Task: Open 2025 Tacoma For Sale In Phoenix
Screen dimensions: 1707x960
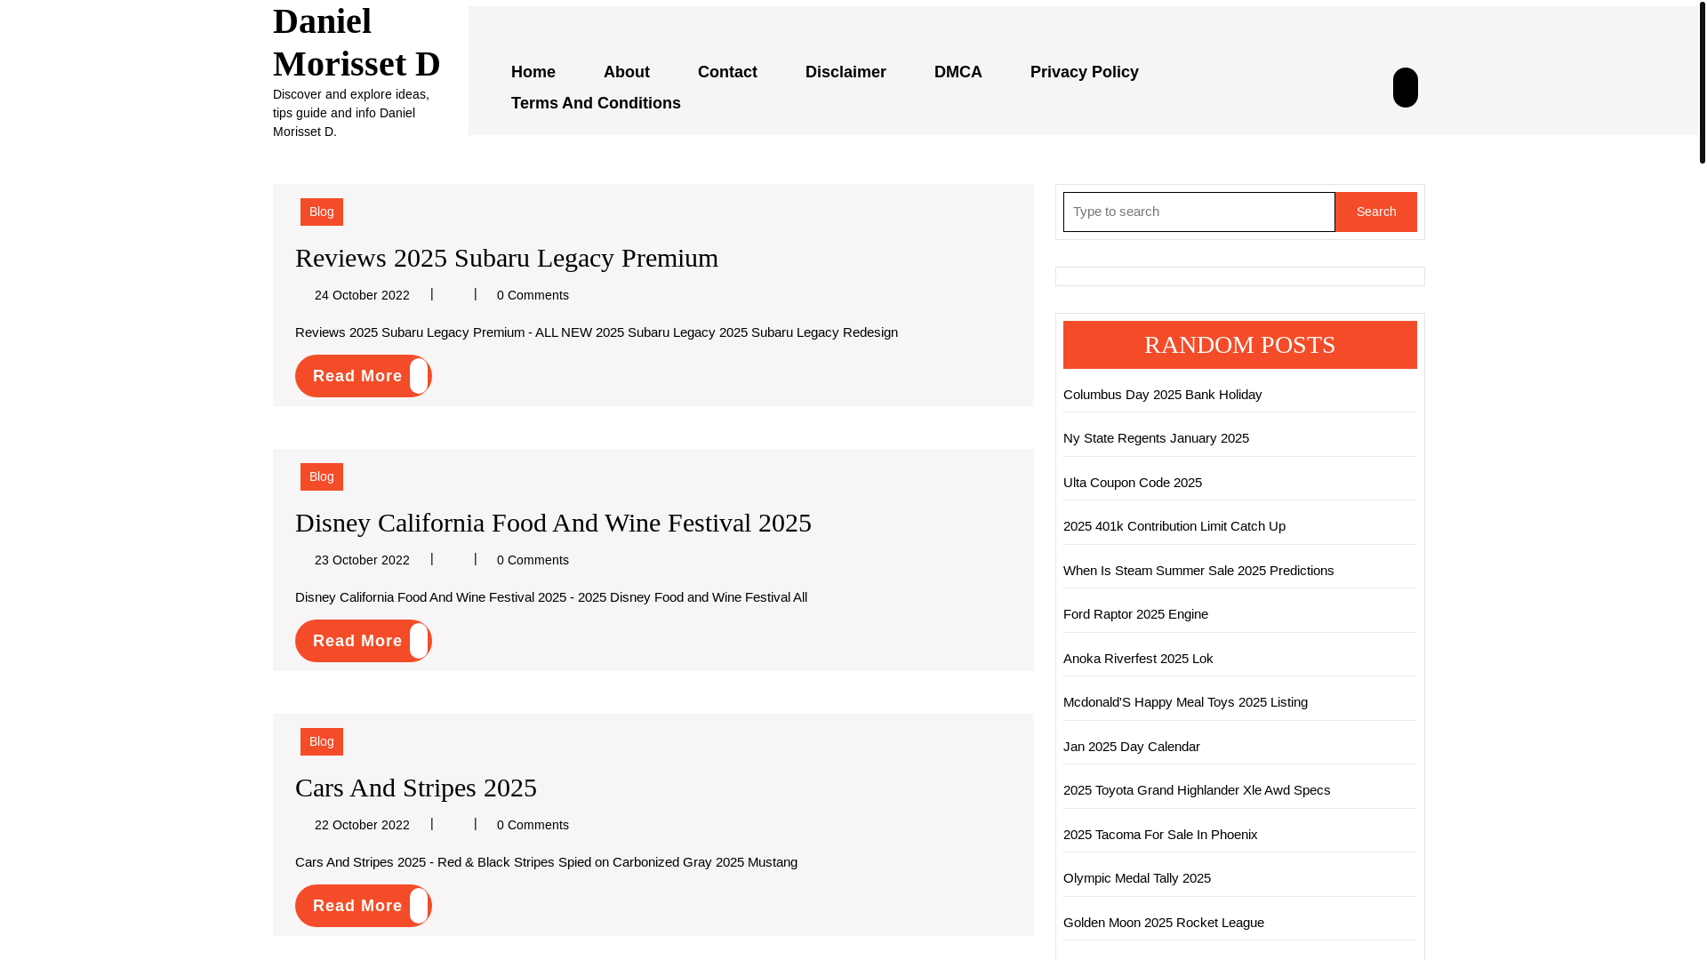Action: point(1160,835)
